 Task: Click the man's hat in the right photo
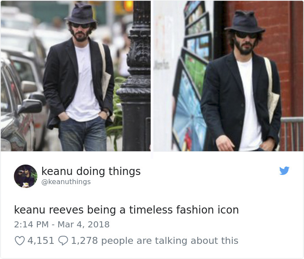[x=245, y=22]
